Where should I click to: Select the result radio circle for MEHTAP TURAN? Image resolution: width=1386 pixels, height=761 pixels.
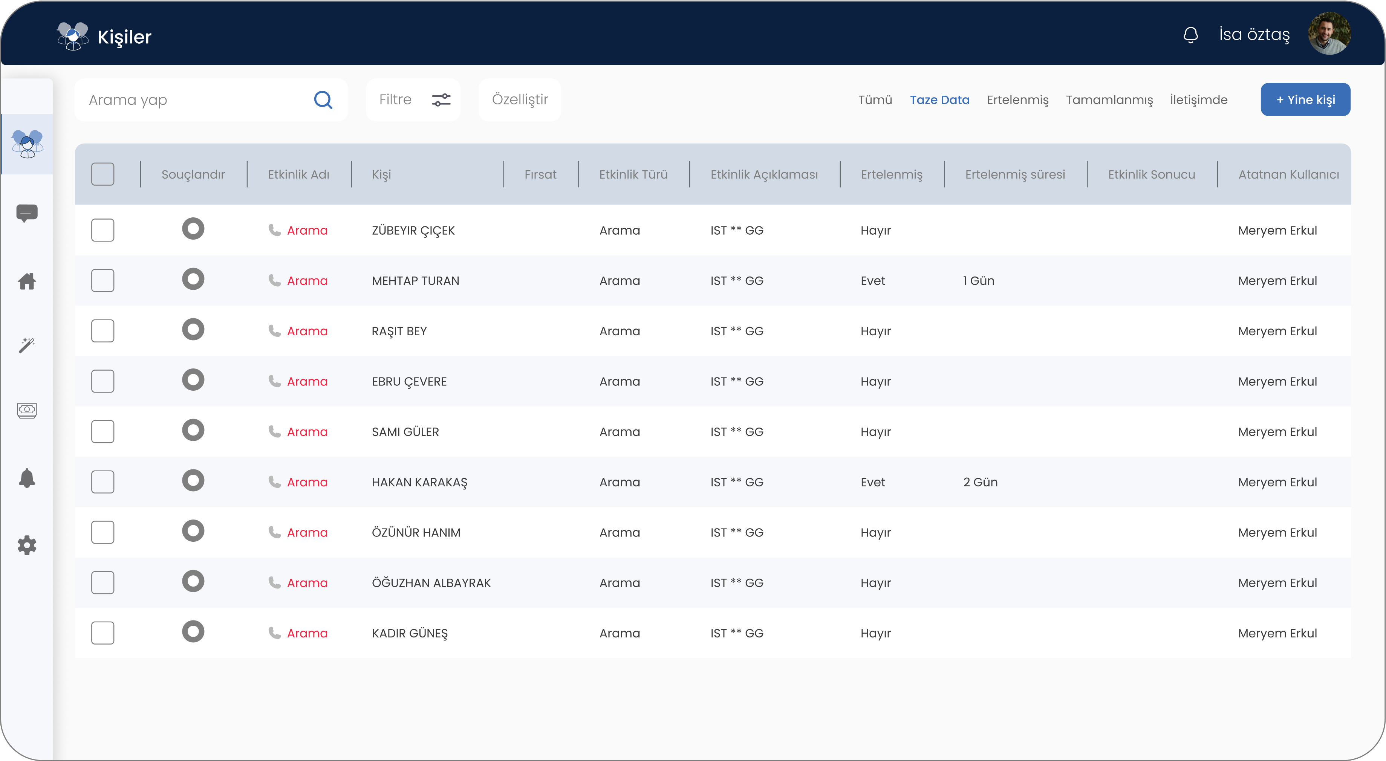[x=193, y=279]
